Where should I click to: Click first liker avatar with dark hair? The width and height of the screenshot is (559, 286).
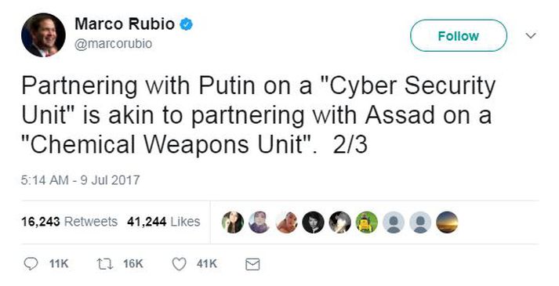[x=233, y=222]
